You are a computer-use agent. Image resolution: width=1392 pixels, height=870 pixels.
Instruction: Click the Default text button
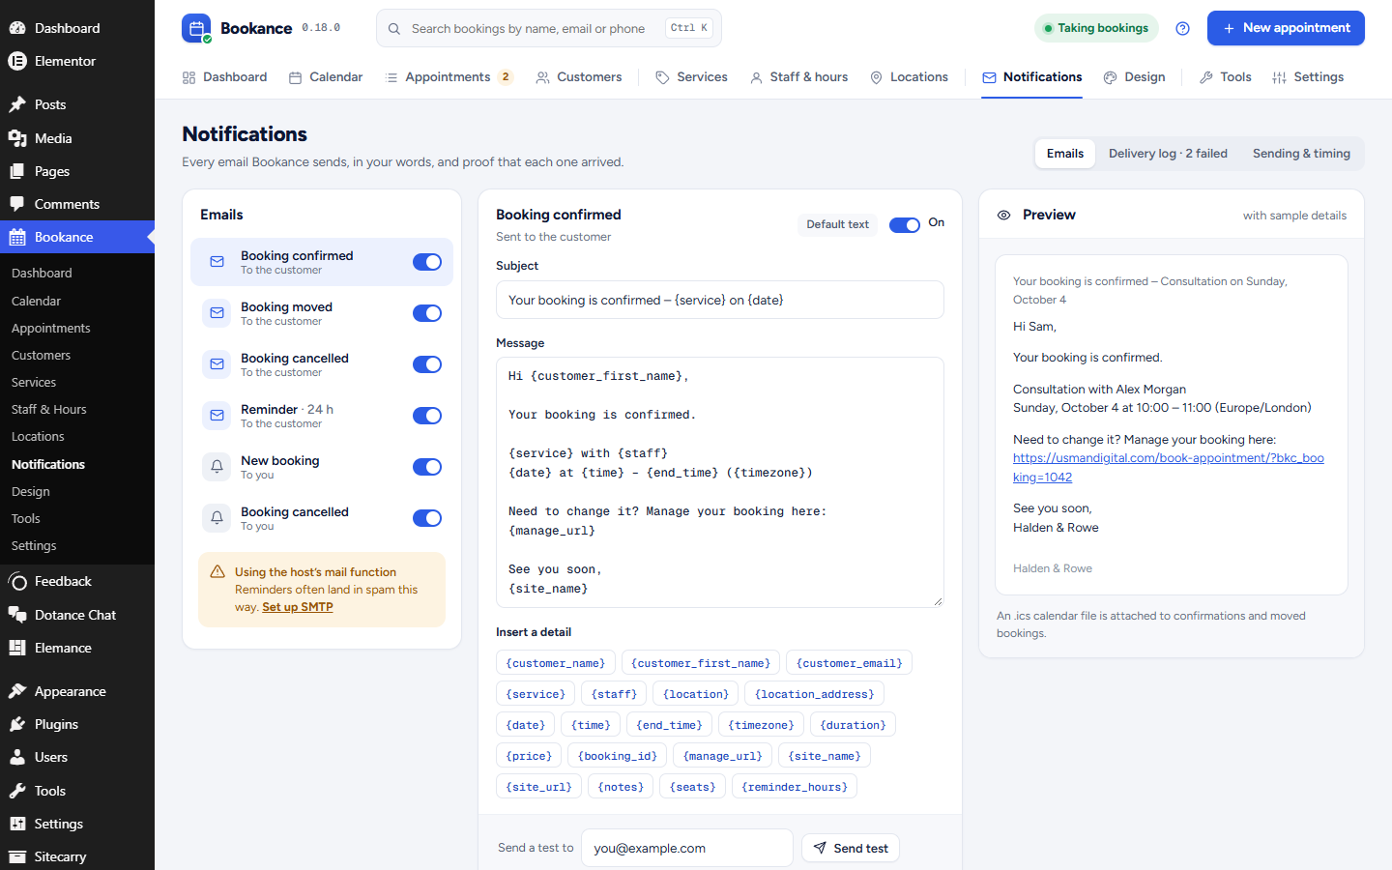pos(838,224)
